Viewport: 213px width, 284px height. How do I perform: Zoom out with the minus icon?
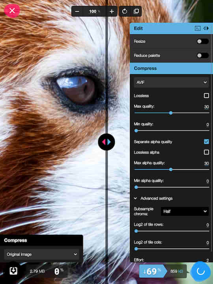click(77, 11)
